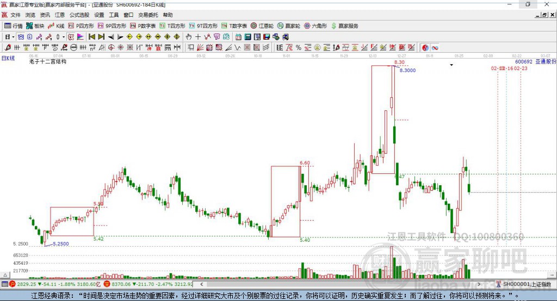Expand the 日 period dropdown arrow
The width and height of the screenshot is (557, 301).
click(x=13, y=37)
